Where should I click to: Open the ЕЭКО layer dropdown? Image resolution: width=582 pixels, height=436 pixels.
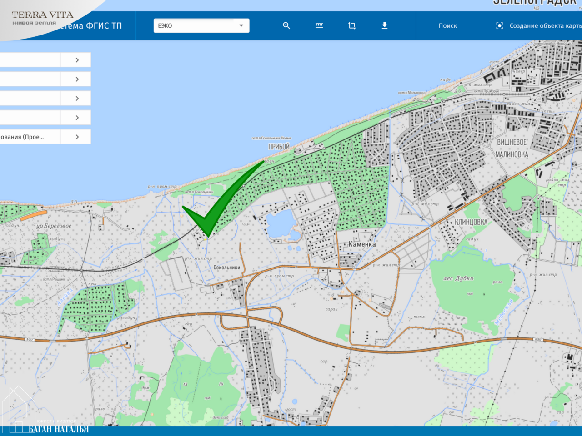201,25
